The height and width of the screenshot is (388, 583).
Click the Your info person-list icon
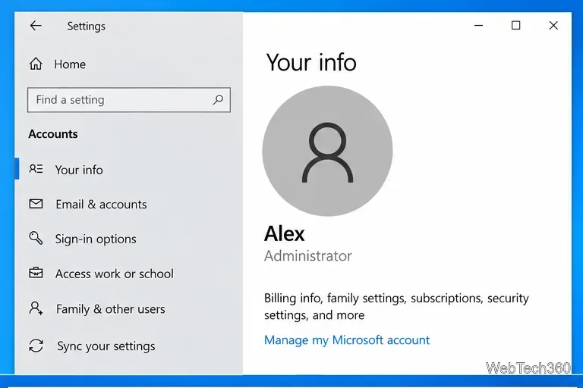click(x=36, y=169)
